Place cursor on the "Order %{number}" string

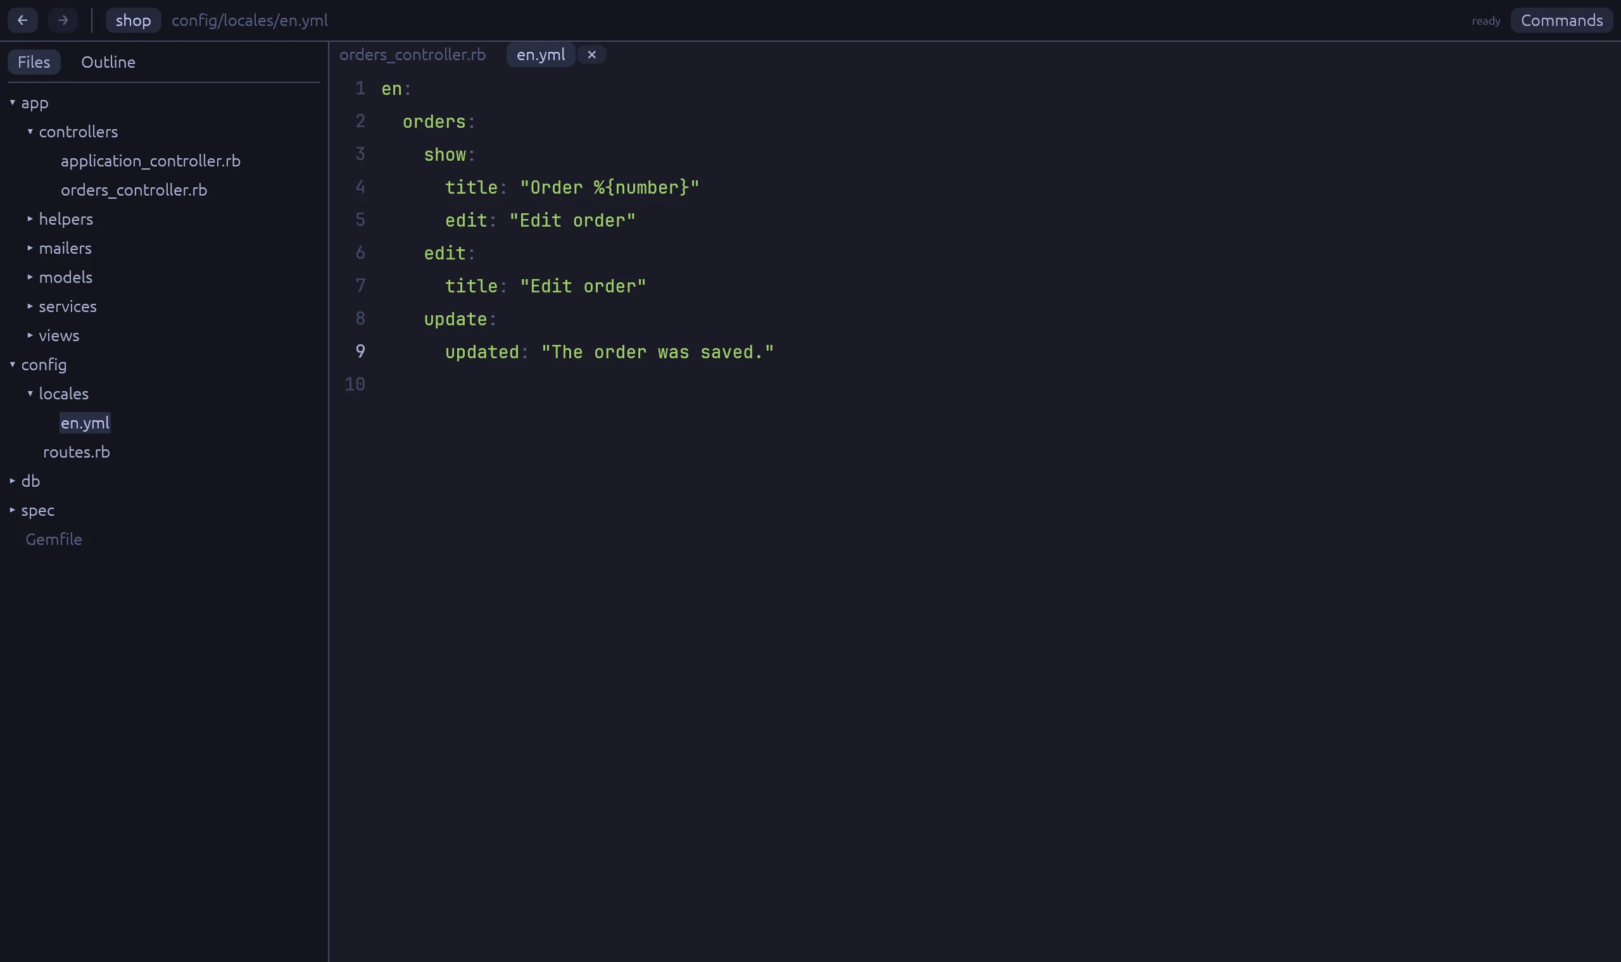click(x=610, y=188)
